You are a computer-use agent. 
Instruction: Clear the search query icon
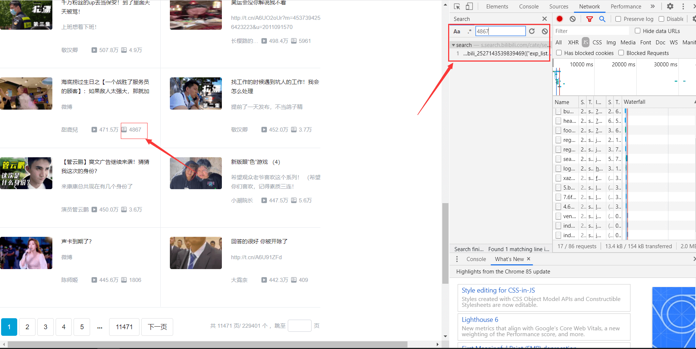click(x=545, y=31)
